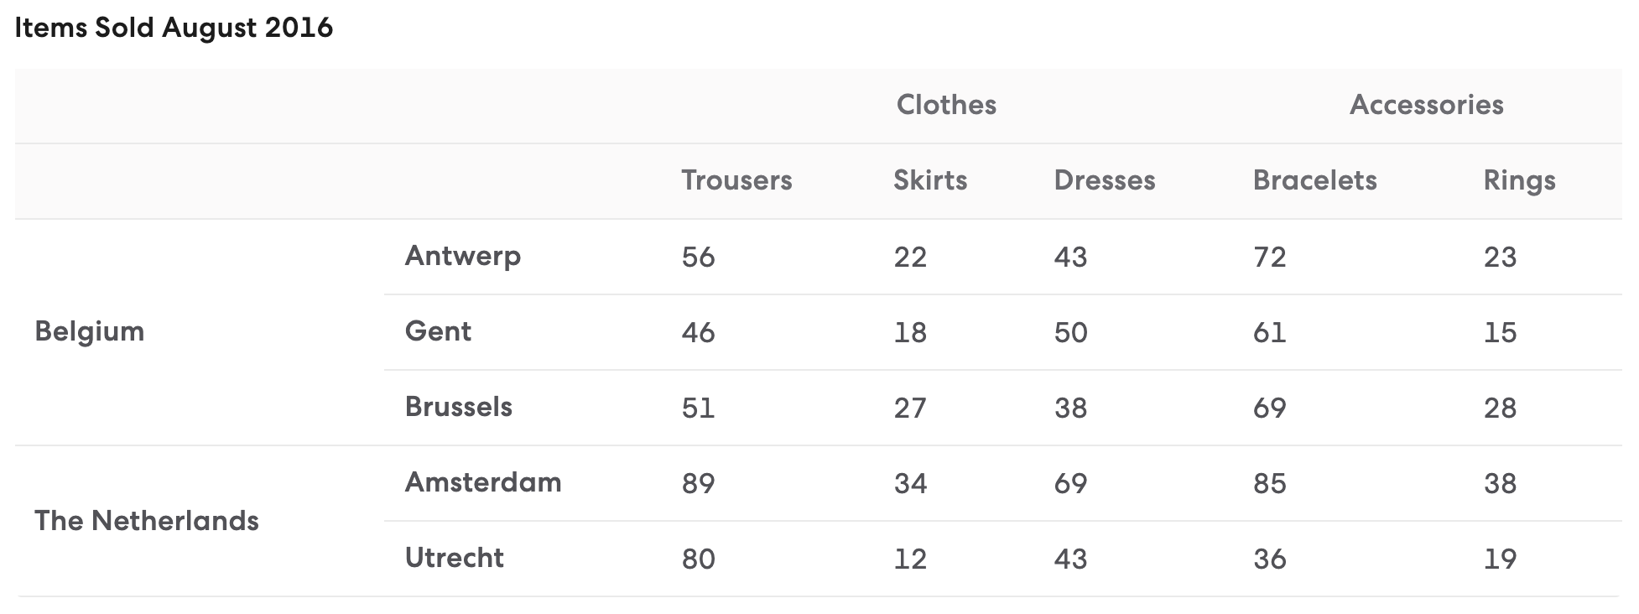Click the Belgium row group label
Screen dimensions: 1639x614
coord(90,331)
